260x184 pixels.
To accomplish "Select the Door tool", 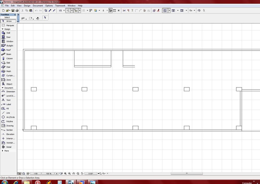I will tap(8, 37).
